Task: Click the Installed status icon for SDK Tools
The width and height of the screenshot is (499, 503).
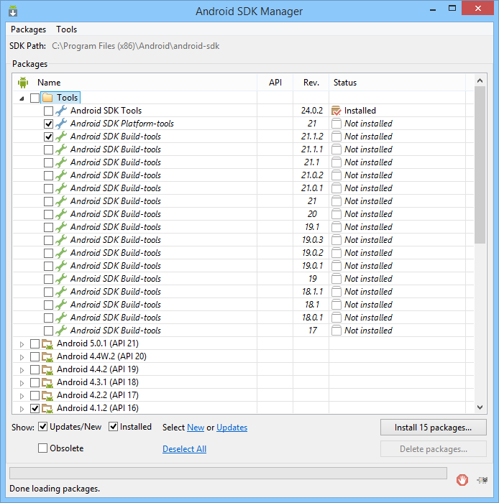Action: click(x=337, y=111)
